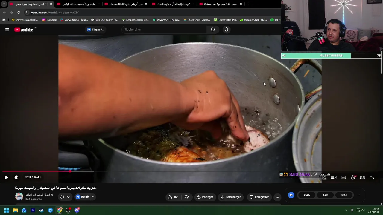Play the video with the play button

pos(6,177)
